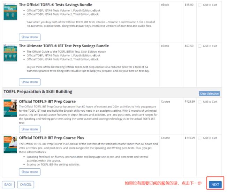This screenshot has height=192, width=227.
Task: Check Add to Cart for Prep Course Plus
Action: [x=199, y=138]
